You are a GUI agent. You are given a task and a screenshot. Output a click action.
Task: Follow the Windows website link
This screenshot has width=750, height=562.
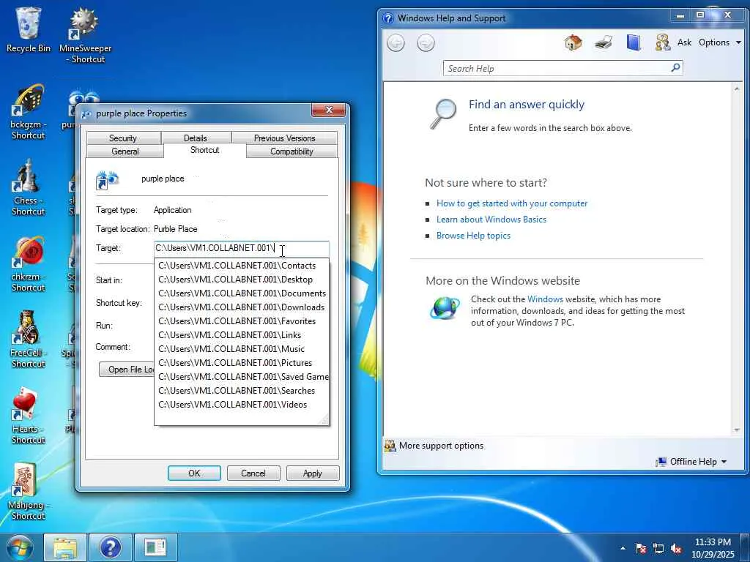(x=545, y=299)
